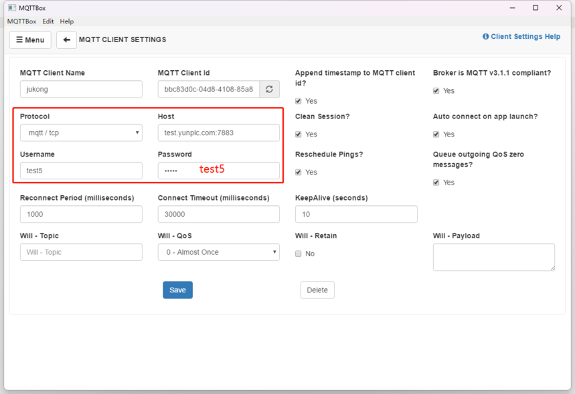Click the Host input field

[x=219, y=132]
